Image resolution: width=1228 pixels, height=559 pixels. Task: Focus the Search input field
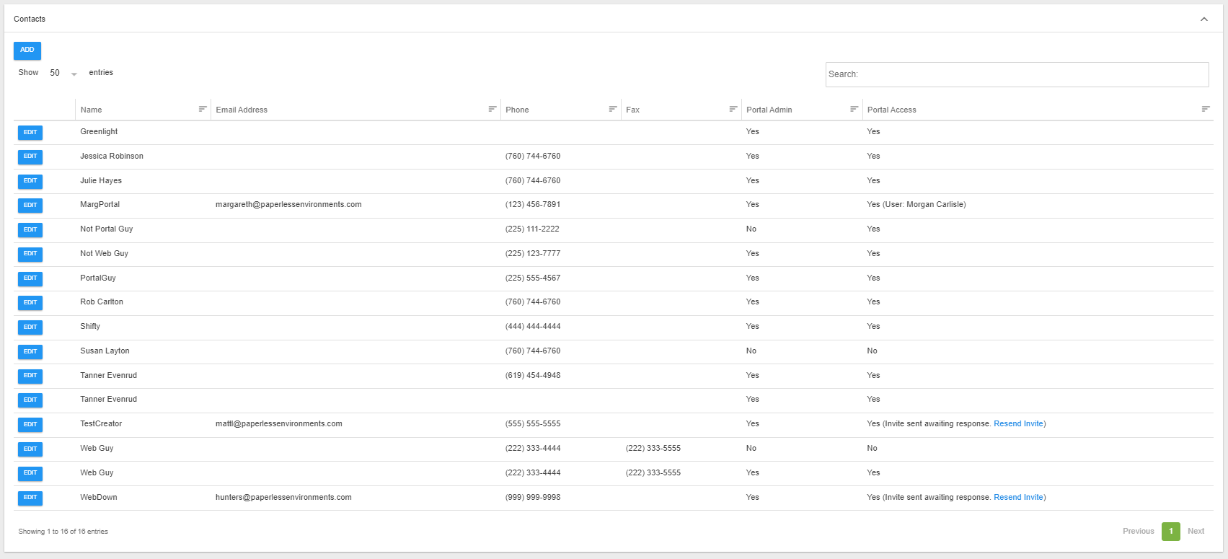click(x=1017, y=74)
